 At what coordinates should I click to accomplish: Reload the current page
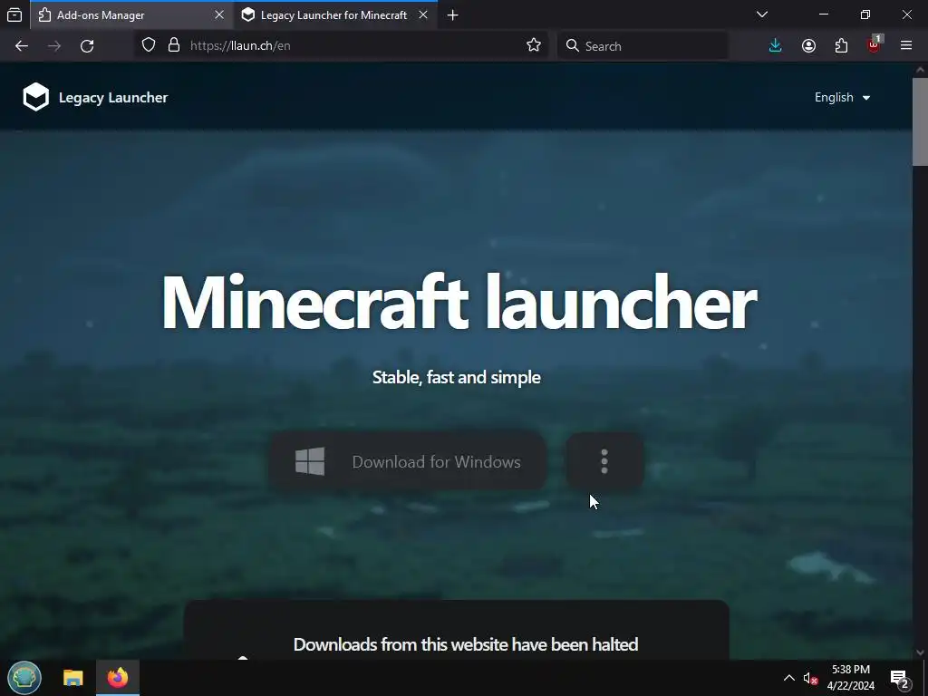click(87, 46)
